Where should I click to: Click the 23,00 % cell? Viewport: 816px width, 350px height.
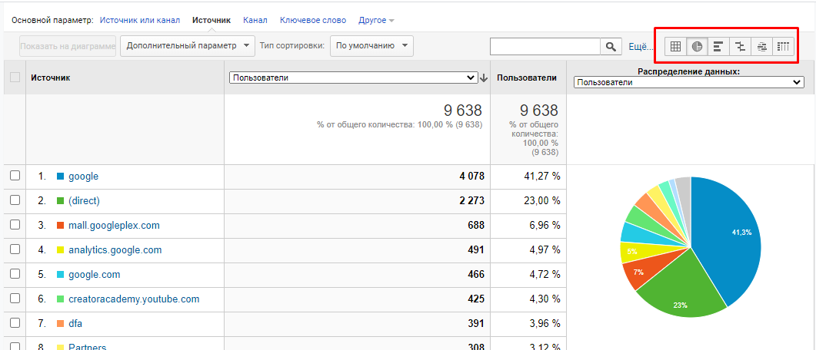[x=541, y=200]
